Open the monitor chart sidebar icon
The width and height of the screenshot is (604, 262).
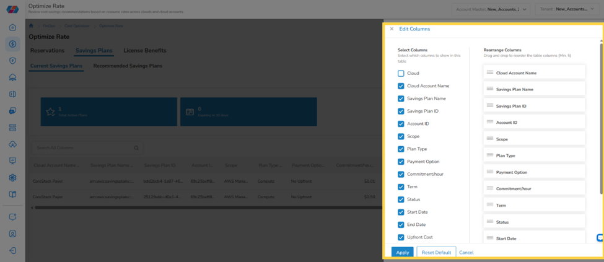(13, 160)
